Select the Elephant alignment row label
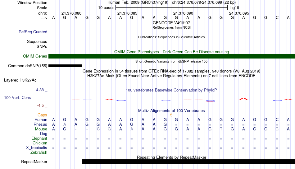The height and width of the screenshot is (169, 295). pyautogui.click(x=39, y=138)
